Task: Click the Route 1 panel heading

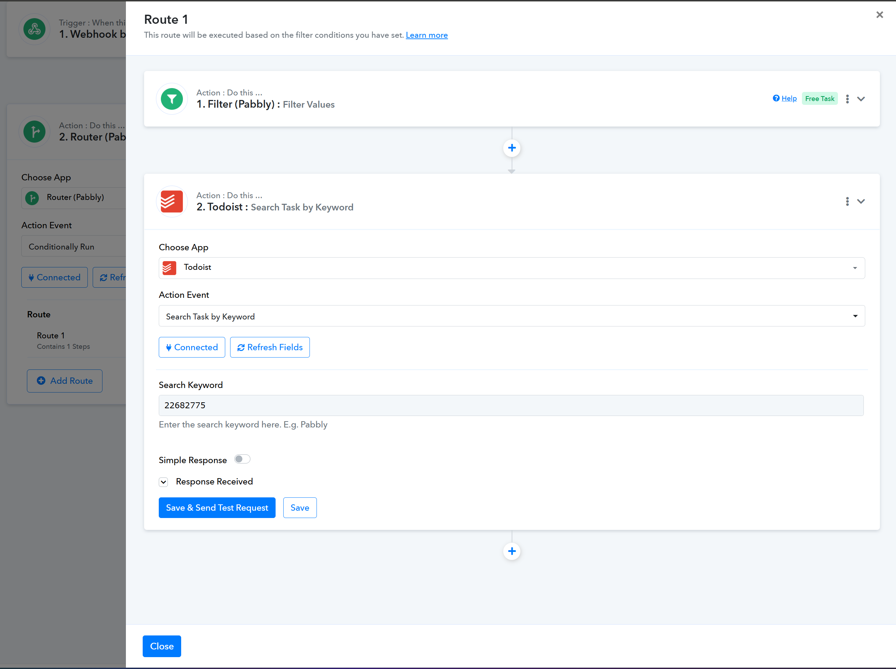Action: click(x=166, y=20)
